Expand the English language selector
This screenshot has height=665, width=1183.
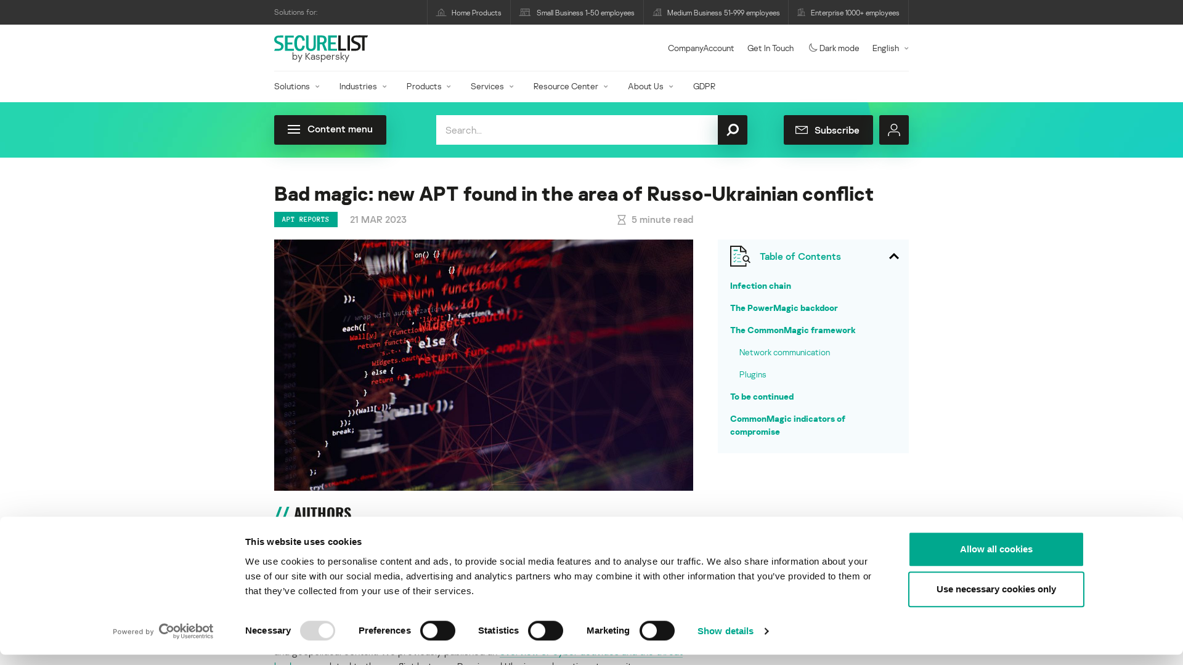coord(889,47)
